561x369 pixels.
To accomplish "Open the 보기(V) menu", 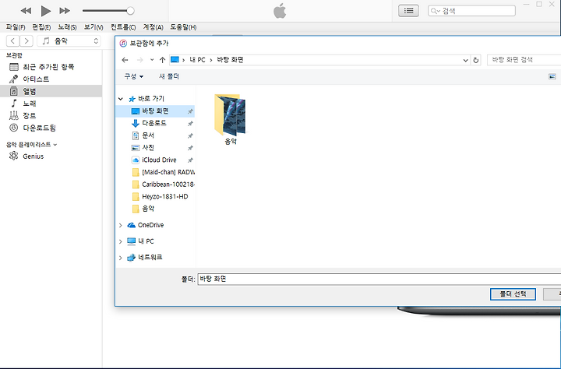I will 93,27.
